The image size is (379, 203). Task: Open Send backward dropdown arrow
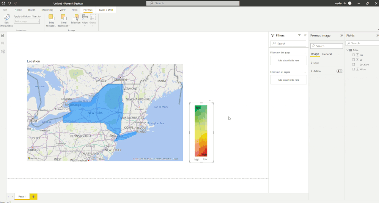click(x=69, y=26)
